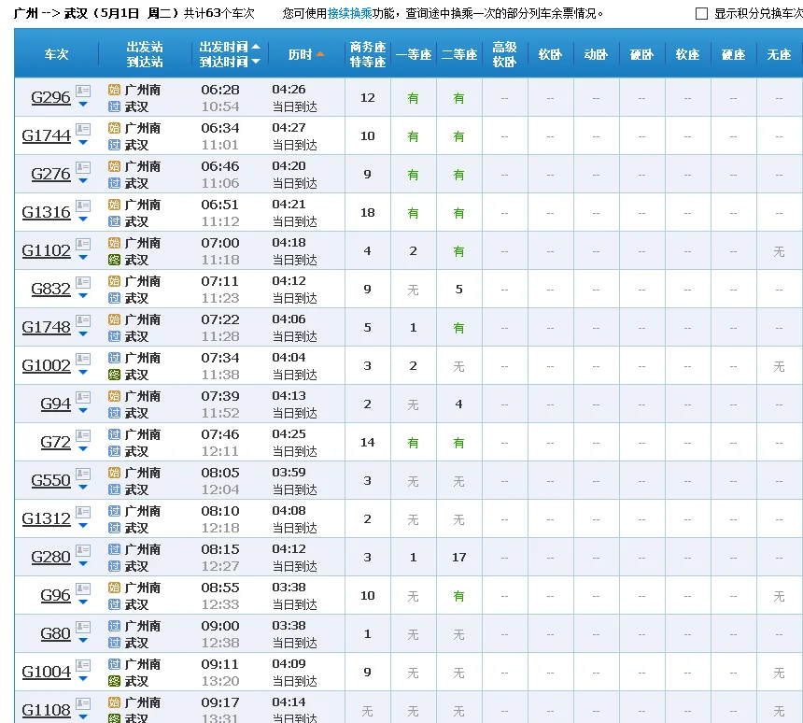Click the ID card icon beside G296
The width and height of the screenshot is (803, 723).
pyautogui.click(x=83, y=91)
